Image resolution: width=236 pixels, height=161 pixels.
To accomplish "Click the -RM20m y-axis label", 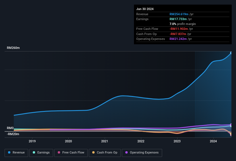I will [x=13, y=134].
